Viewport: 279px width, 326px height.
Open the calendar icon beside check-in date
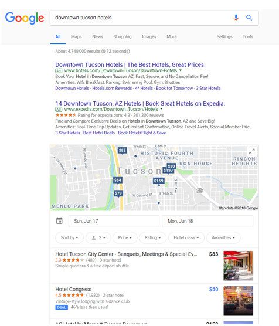pyautogui.click(x=59, y=221)
